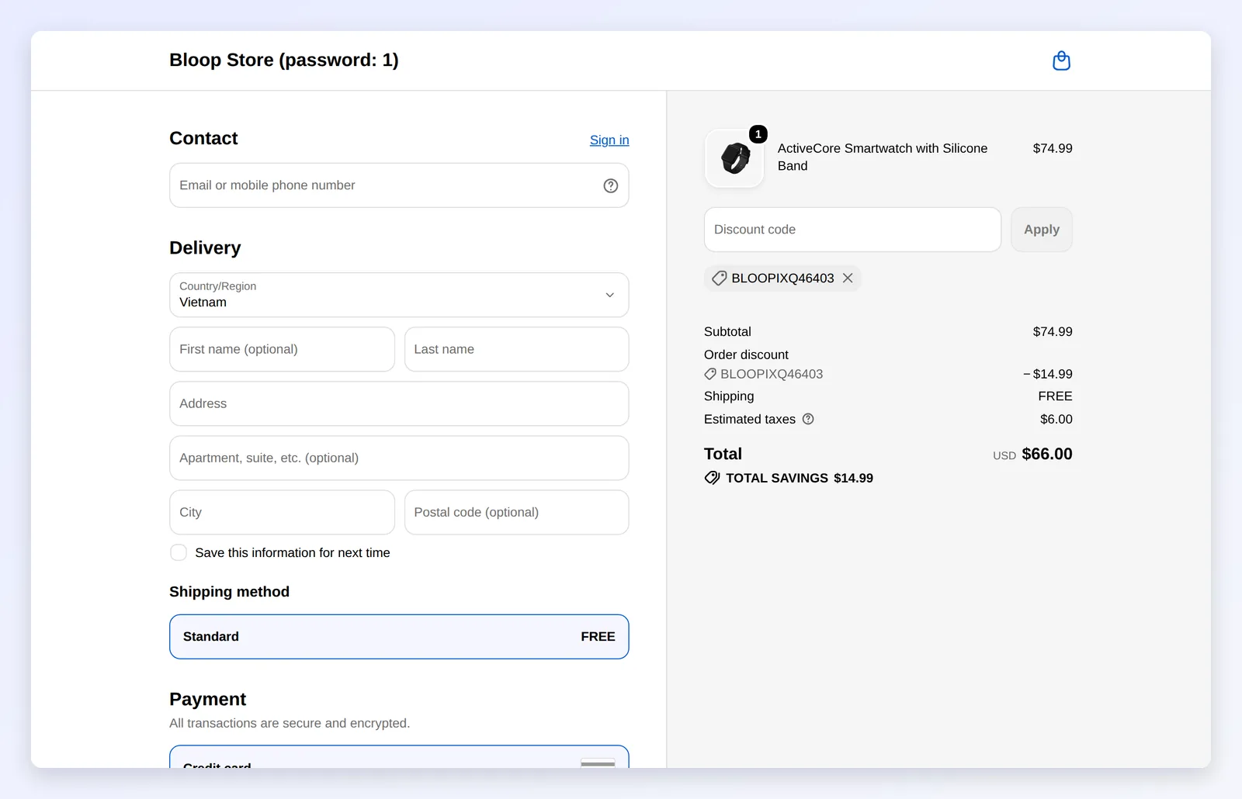Click the Bloop Store title
The image size is (1242, 799).
284,60
